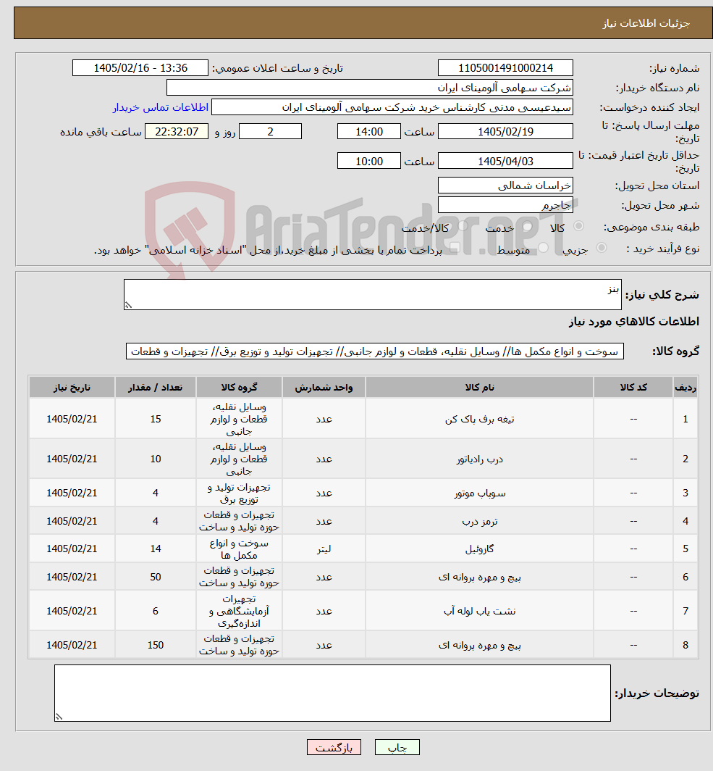Click item name گازوئیل
Image resolution: width=713 pixels, height=771 pixels.
tap(479, 549)
